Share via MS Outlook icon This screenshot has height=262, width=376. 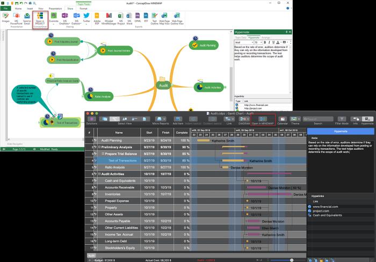[x=76, y=19]
